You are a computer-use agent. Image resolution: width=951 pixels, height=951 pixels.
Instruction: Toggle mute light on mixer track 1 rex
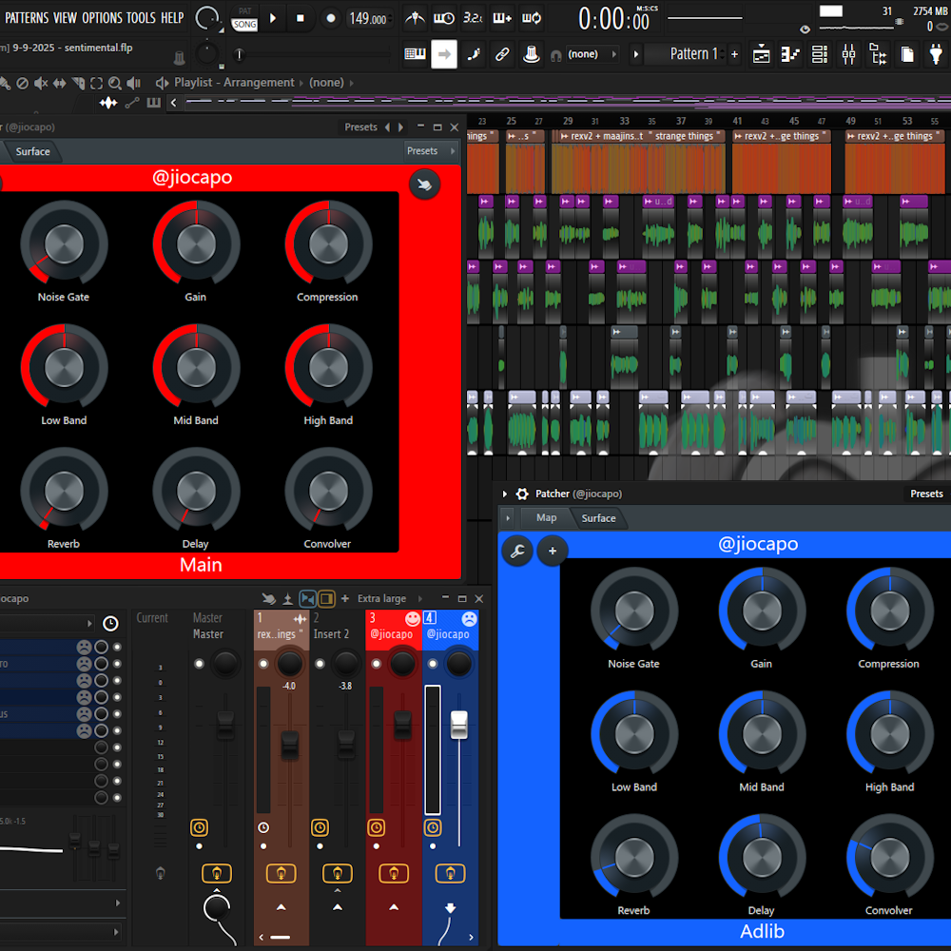[x=263, y=664]
